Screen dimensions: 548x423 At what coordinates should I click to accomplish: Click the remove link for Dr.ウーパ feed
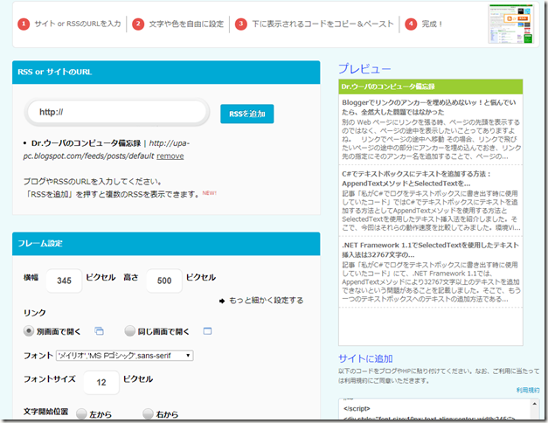pyautogui.click(x=170, y=156)
